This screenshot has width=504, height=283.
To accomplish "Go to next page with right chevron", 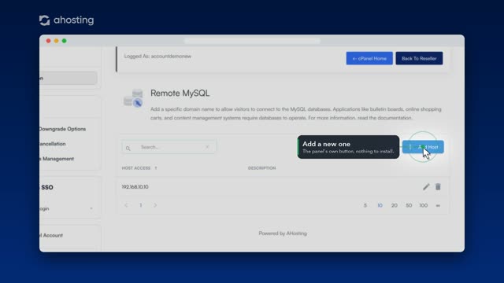I will pos(155,205).
